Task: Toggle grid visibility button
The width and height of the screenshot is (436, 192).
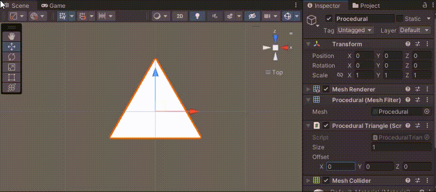Action: click(x=62, y=16)
